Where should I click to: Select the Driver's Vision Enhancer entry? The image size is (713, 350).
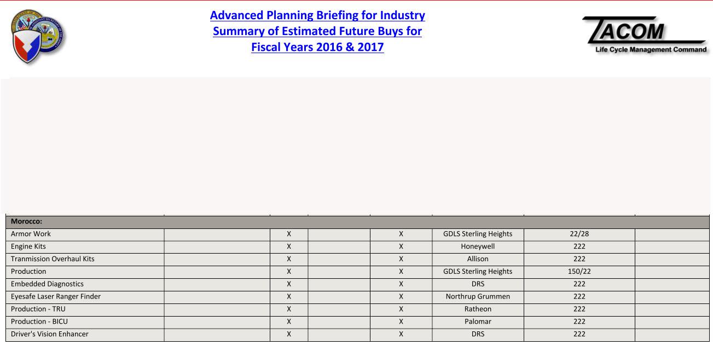tap(49, 334)
